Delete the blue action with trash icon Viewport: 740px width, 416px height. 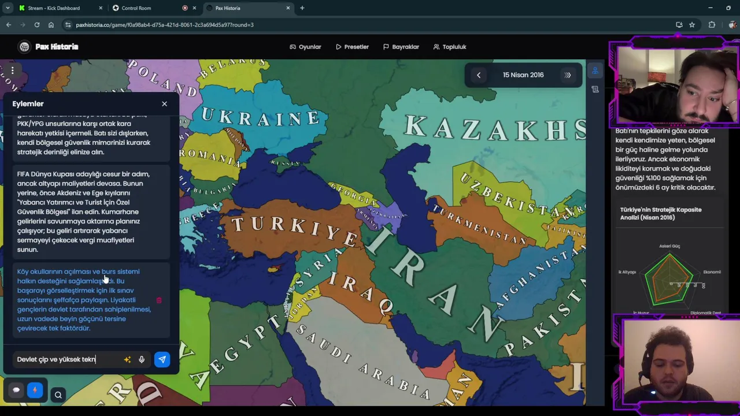(159, 300)
